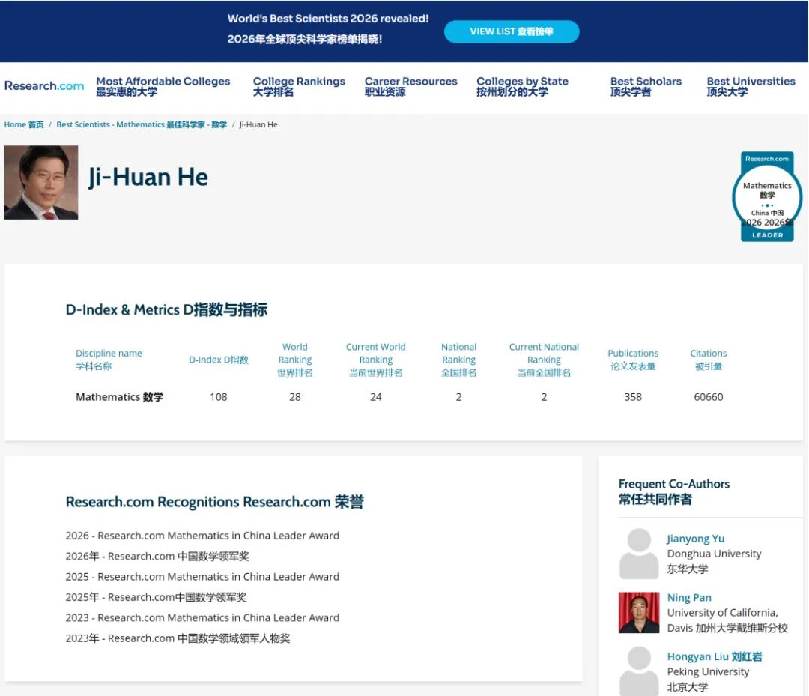Click the Peking University affiliation text
809x696 pixels.
click(x=708, y=679)
